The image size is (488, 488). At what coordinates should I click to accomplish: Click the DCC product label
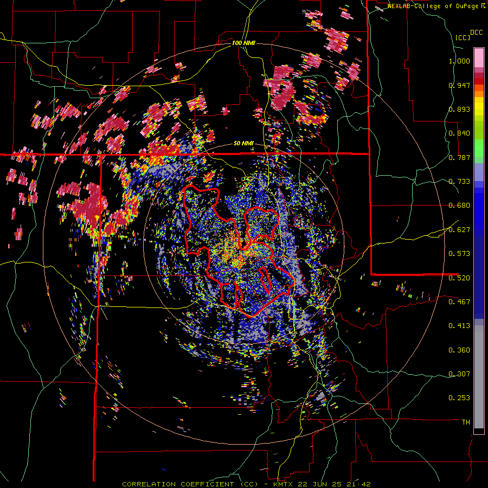[x=477, y=33]
